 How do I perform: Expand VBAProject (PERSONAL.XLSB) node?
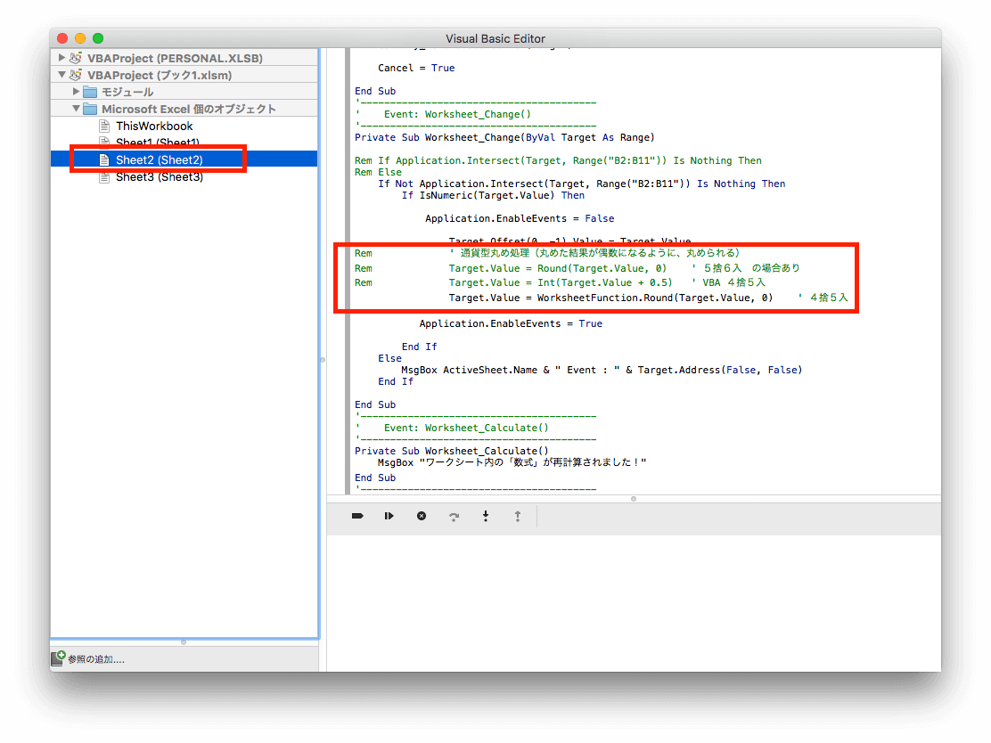(x=61, y=58)
